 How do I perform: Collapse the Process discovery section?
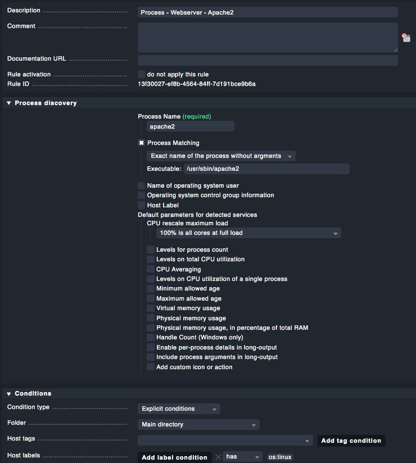(x=9, y=103)
